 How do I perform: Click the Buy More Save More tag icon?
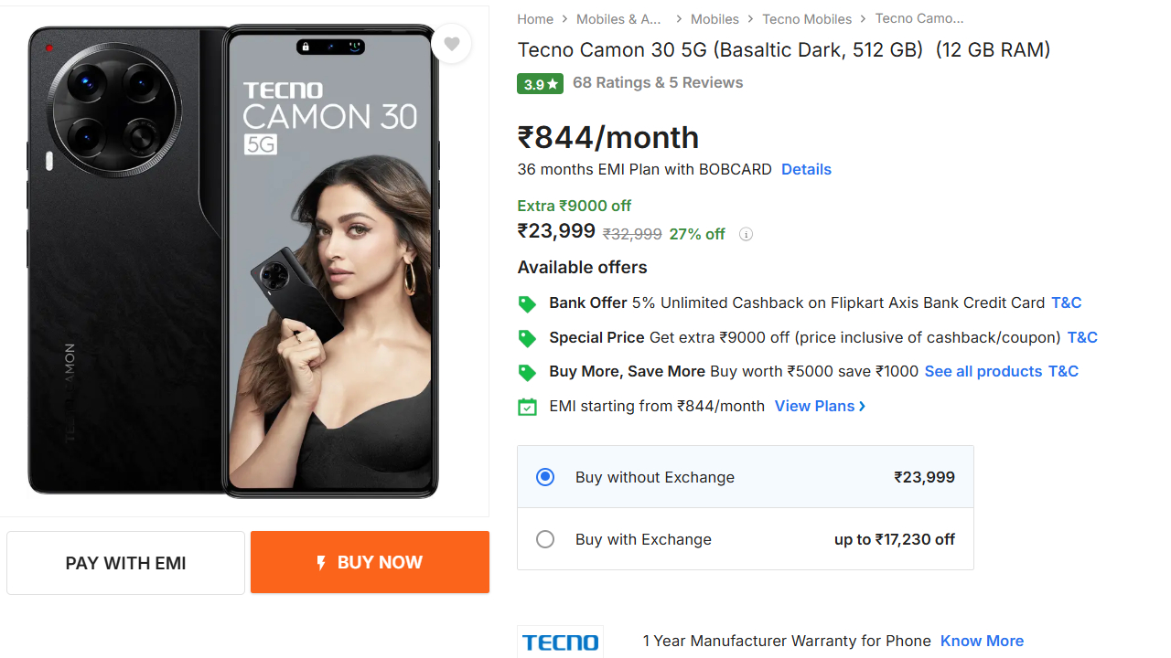click(527, 371)
